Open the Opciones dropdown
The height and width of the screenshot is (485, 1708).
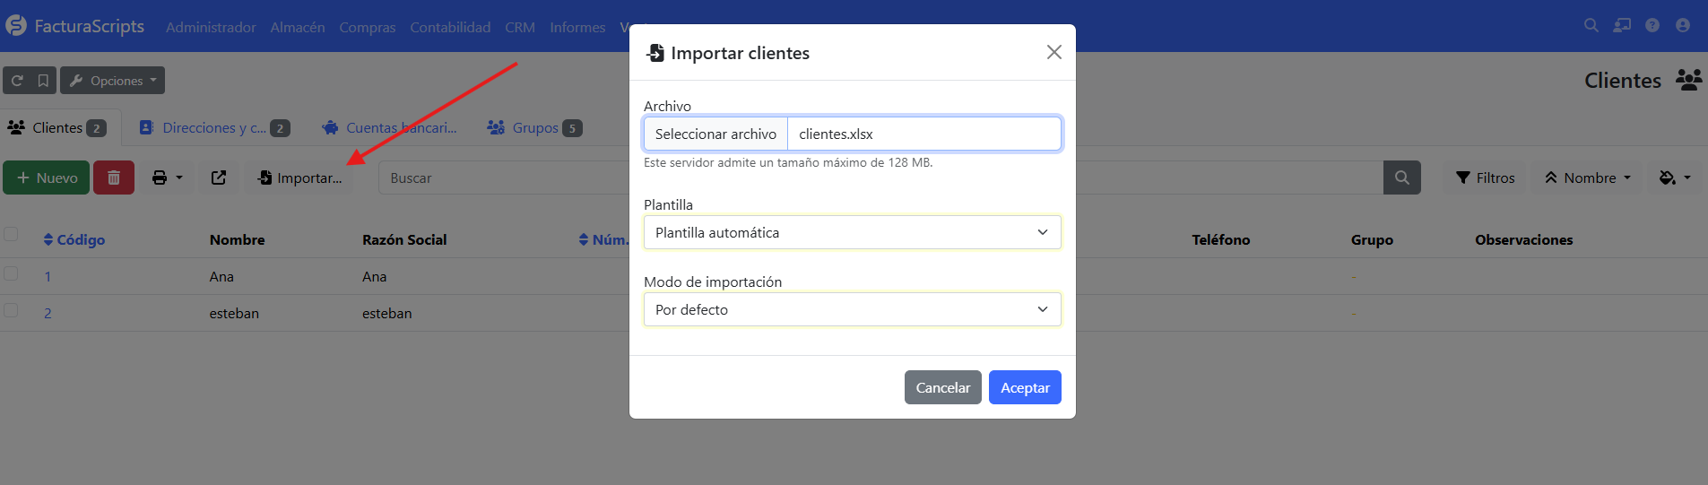coord(112,81)
